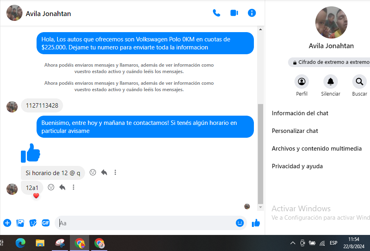
Task: Reply to the '12a1' message
Action: (62, 187)
